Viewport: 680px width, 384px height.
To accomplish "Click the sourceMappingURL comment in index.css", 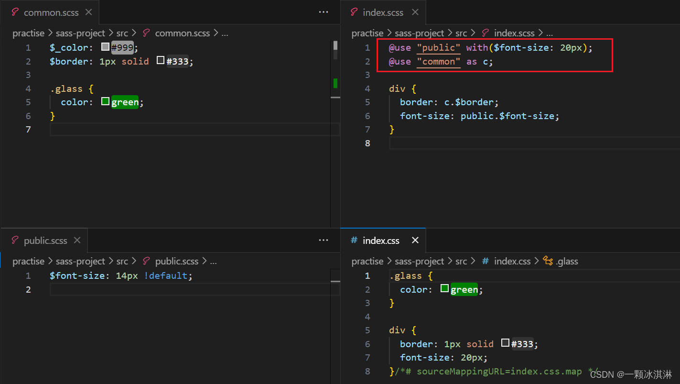I will coord(497,371).
